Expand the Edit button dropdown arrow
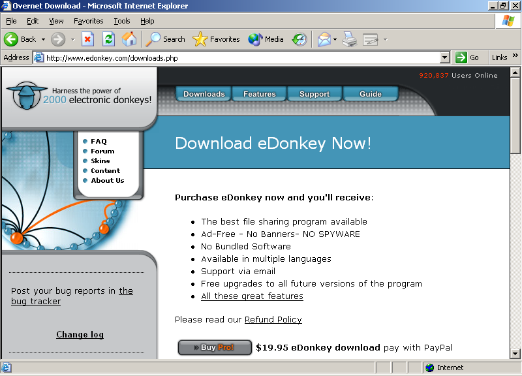The image size is (522, 376). pyautogui.click(x=385, y=39)
